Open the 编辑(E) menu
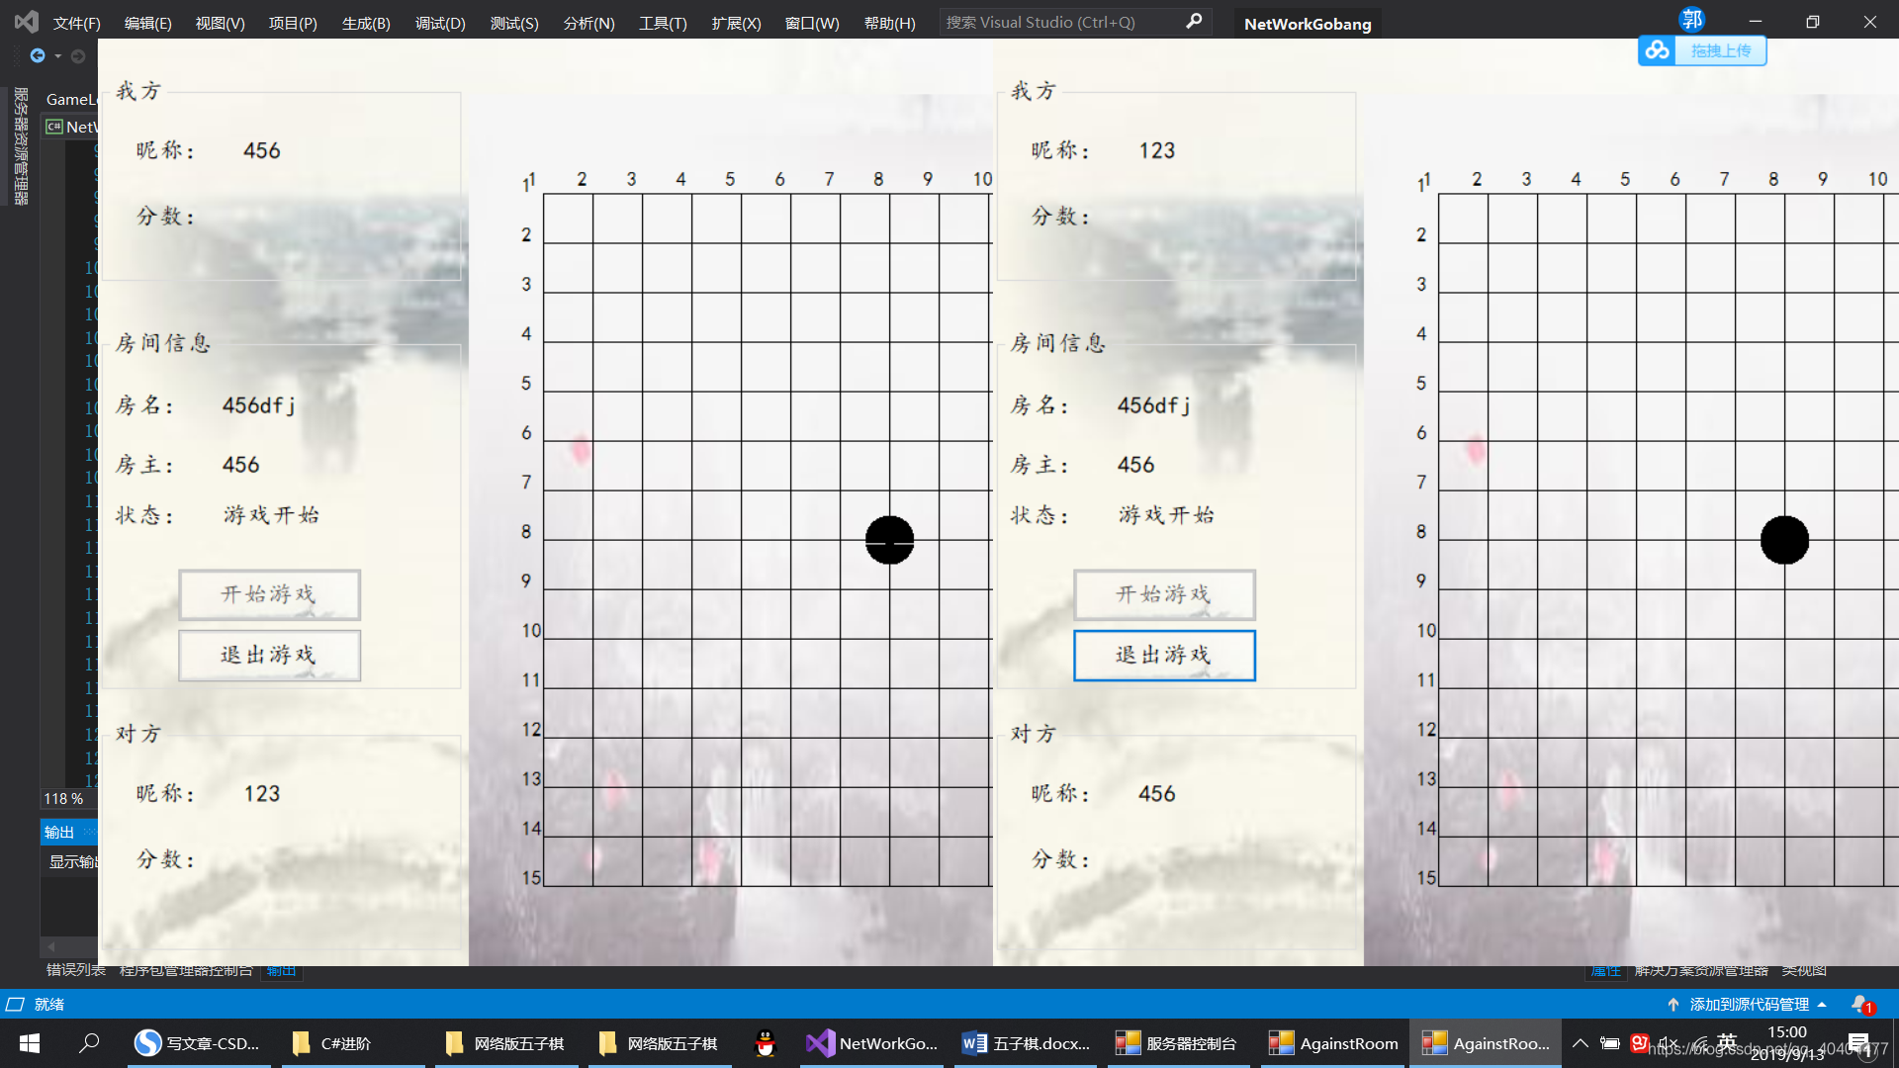The width and height of the screenshot is (1899, 1068). (x=147, y=23)
